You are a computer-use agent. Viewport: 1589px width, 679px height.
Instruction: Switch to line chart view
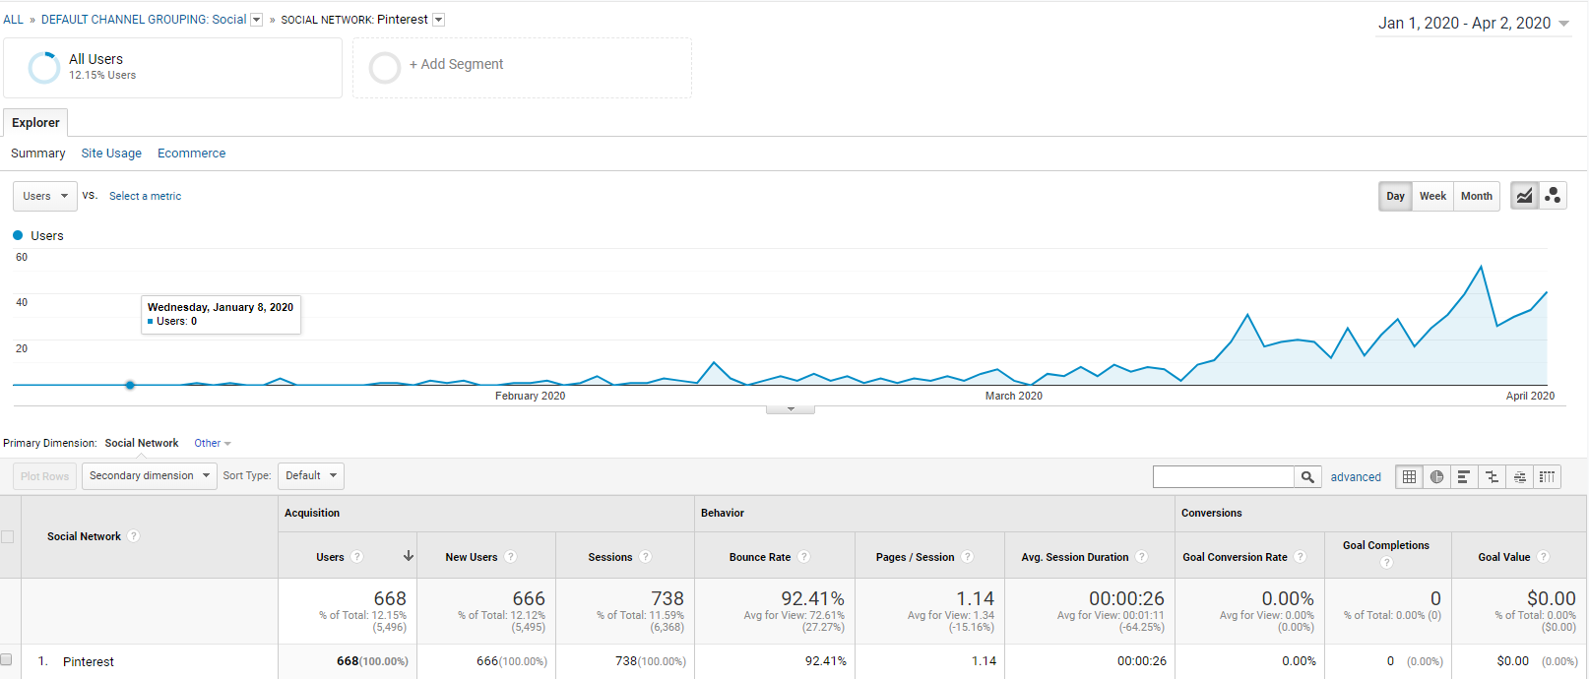[1524, 196]
